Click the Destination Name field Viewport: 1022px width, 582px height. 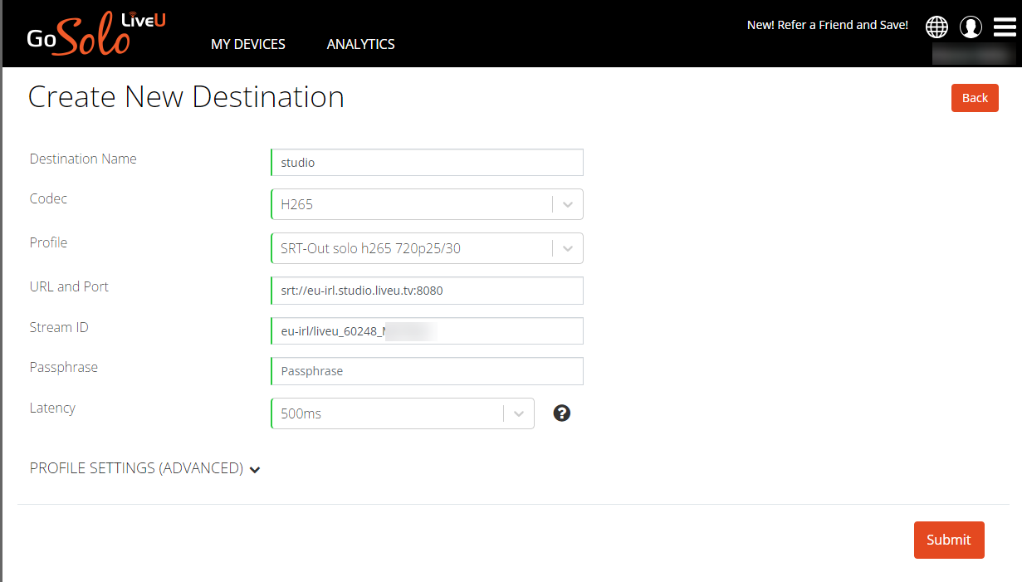pyautogui.click(x=427, y=163)
